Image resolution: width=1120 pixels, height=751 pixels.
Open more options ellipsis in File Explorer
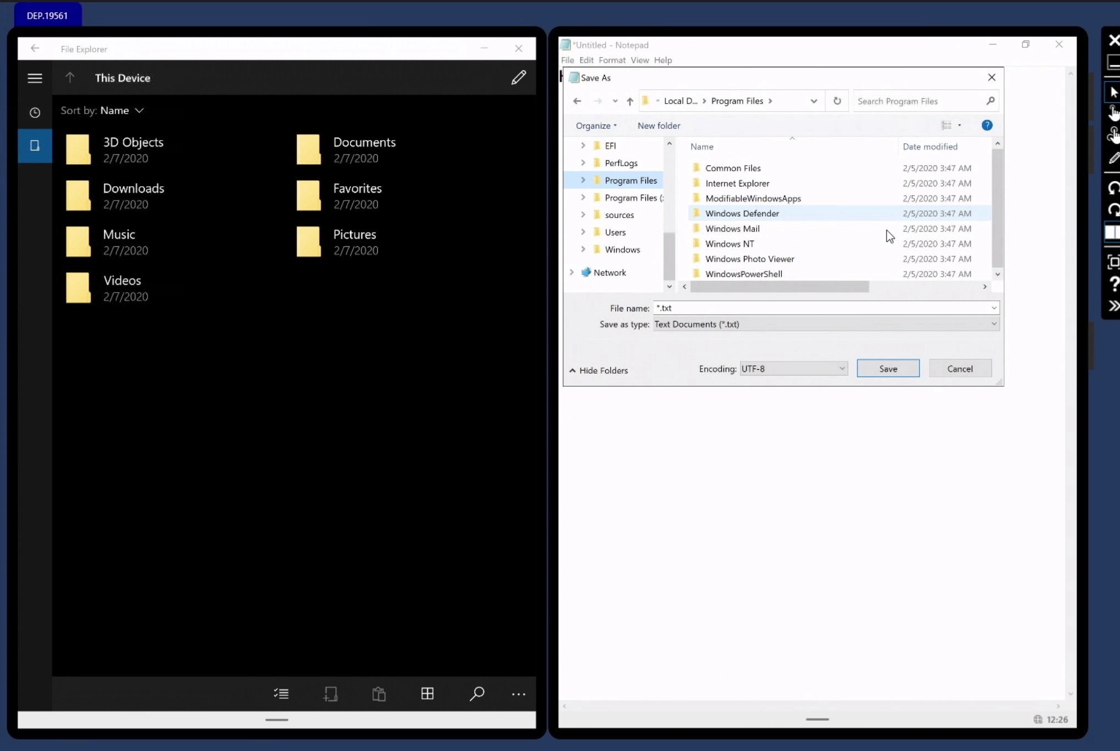518,694
